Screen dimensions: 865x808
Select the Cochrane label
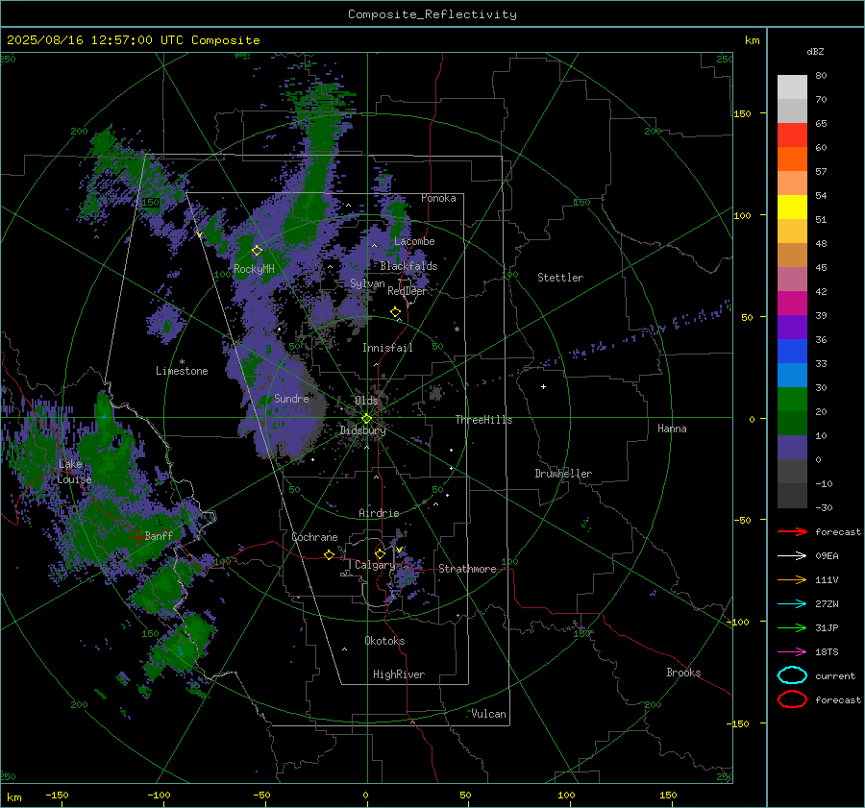click(314, 537)
